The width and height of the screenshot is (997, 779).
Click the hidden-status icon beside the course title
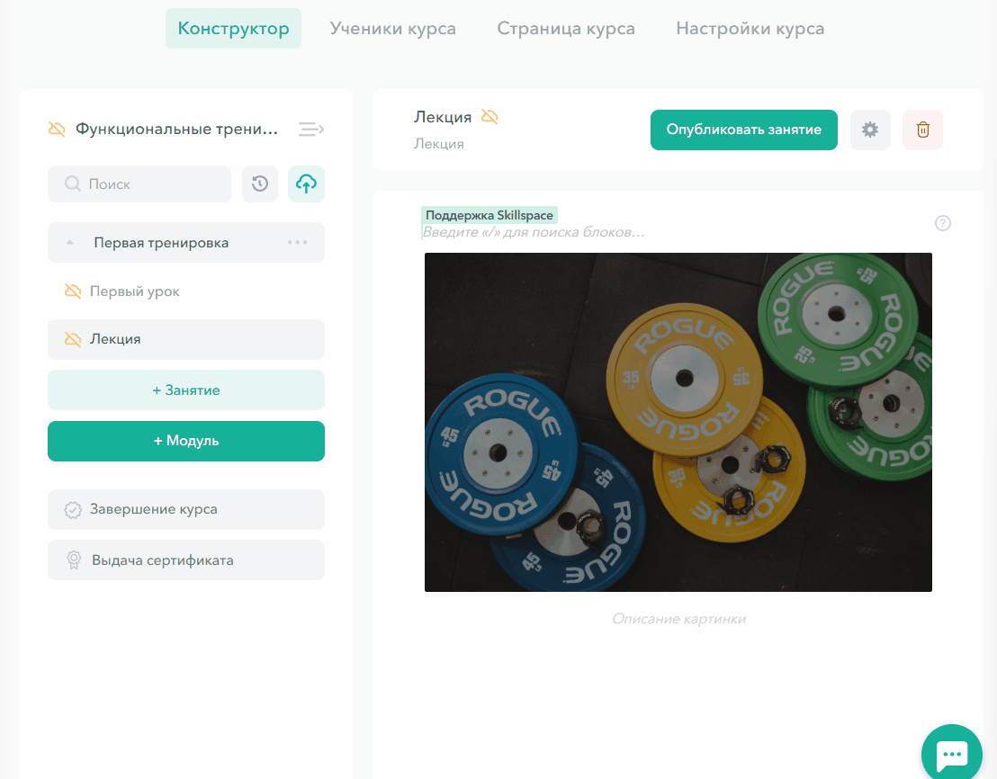(57, 129)
